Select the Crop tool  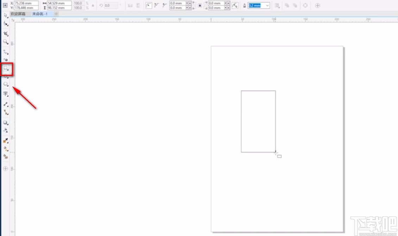pyautogui.click(x=6, y=34)
